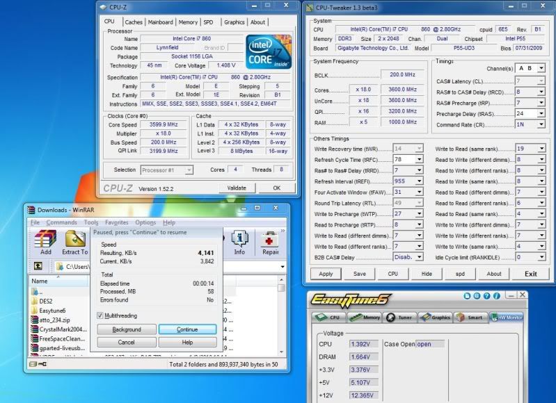Click the Exit button in CPU-Tweaker
Screen dimensions: 556x403
pos(531,274)
